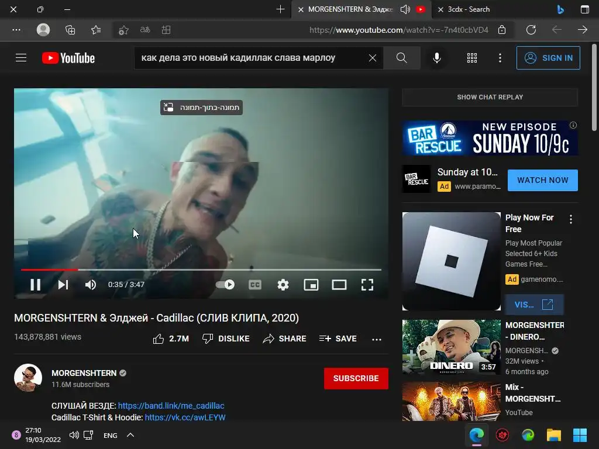
Task: Toggle closed captions CC
Action: (x=255, y=285)
